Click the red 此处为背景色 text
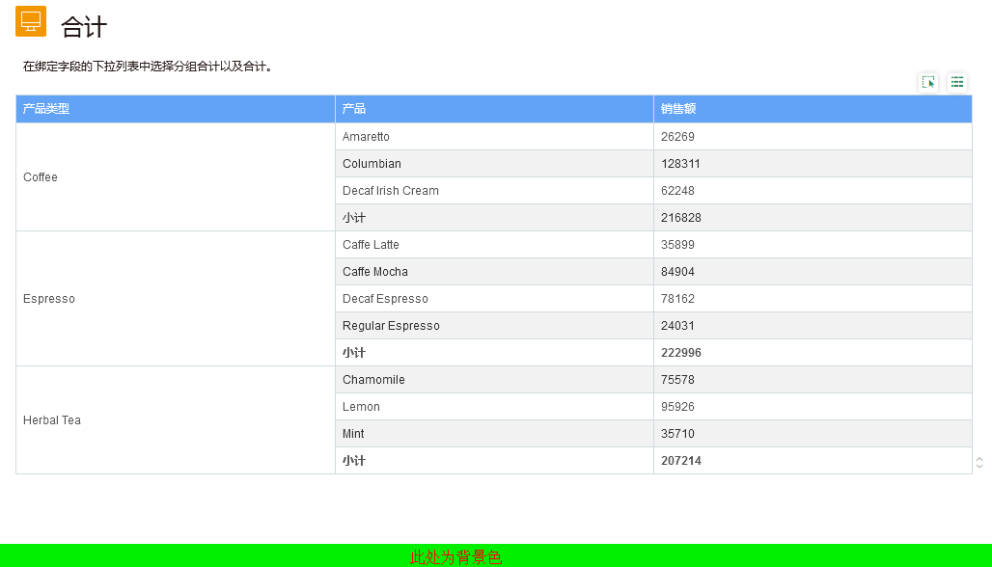 point(455,557)
